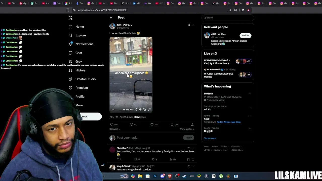Open the Nuggets trending topic
This screenshot has width=322, height=181.
[x=209, y=131]
